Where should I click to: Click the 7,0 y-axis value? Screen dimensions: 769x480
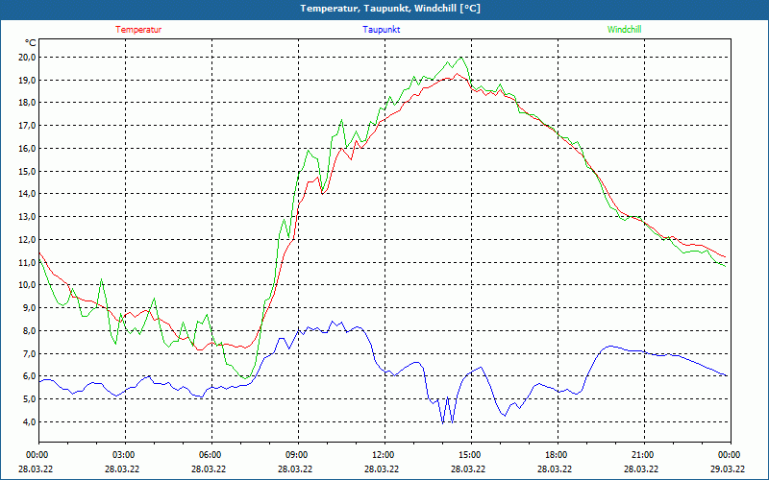[29, 353]
